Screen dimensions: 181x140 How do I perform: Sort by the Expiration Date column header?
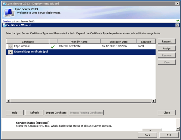pyautogui.click(x=118, y=42)
